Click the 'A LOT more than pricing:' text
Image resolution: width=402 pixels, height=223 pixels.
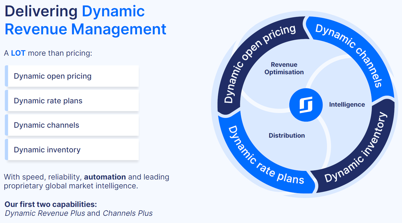click(x=48, y=53)
